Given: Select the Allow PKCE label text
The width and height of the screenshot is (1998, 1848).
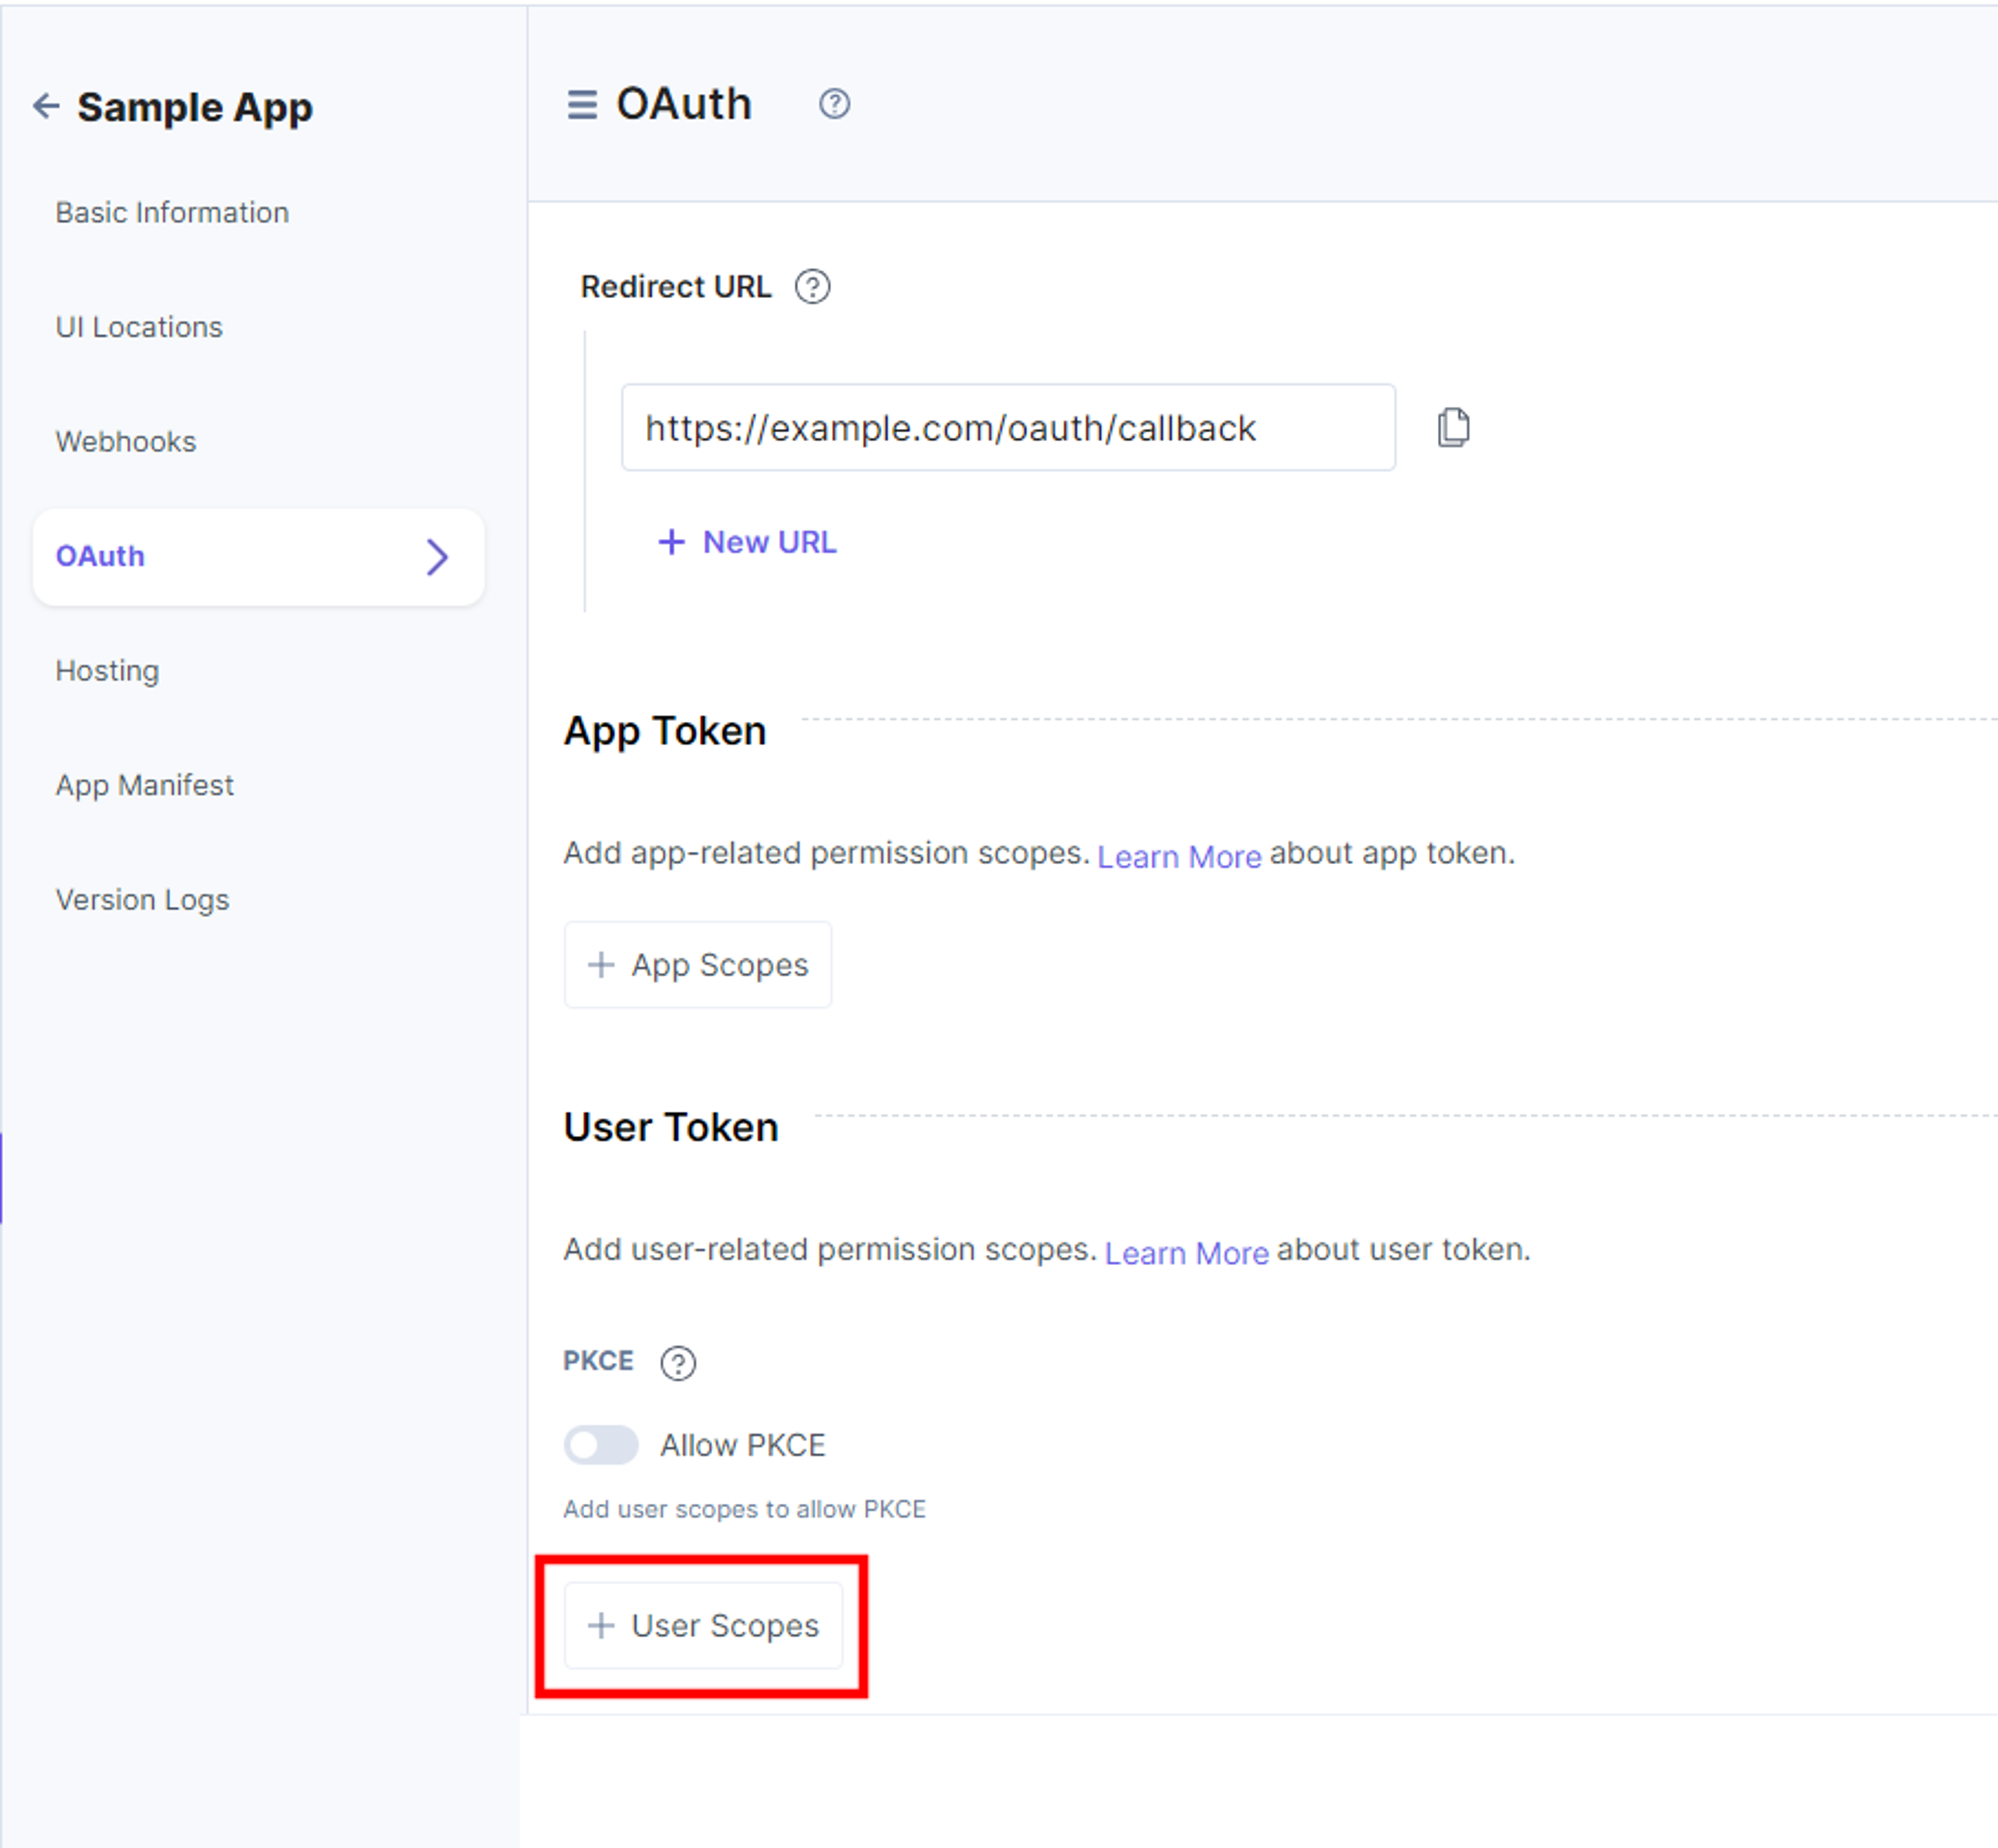Looking at the screenshot, I should [x=743, y=1445].
